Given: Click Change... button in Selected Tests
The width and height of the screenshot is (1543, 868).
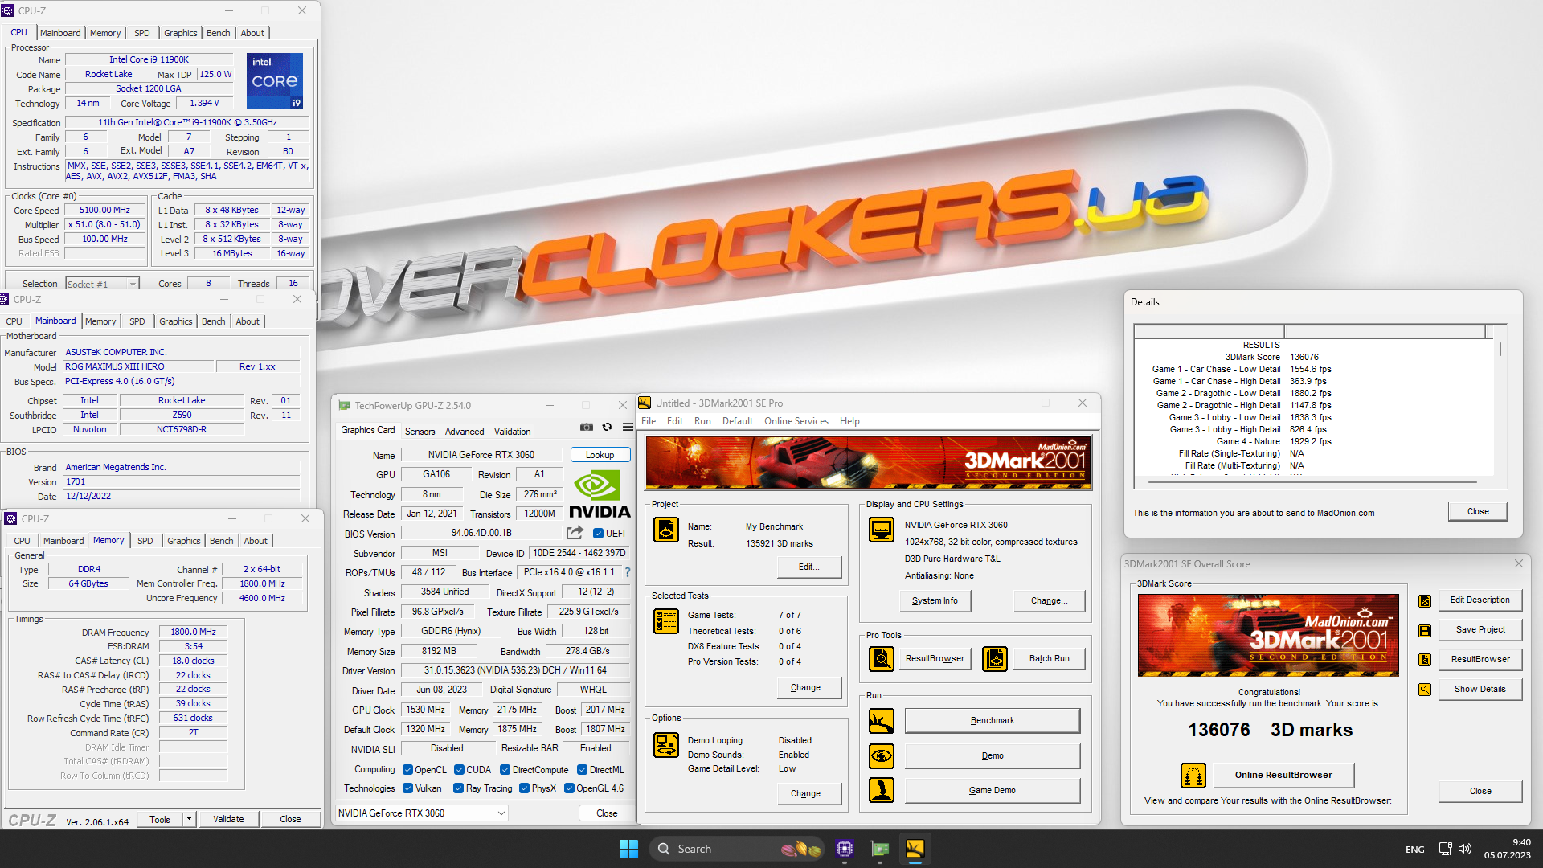Looking at the screenshot, I should (x=808, y=687).
